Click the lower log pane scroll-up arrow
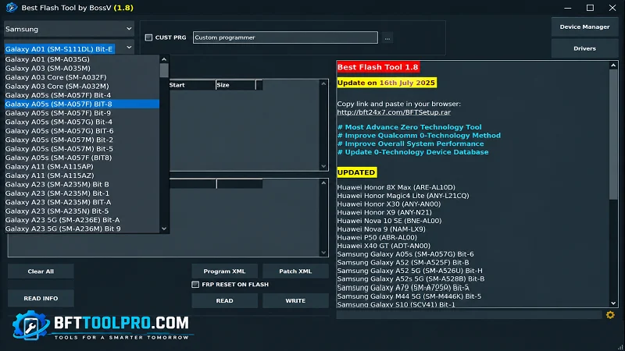 pyautogui.click(x=323, y=183)
